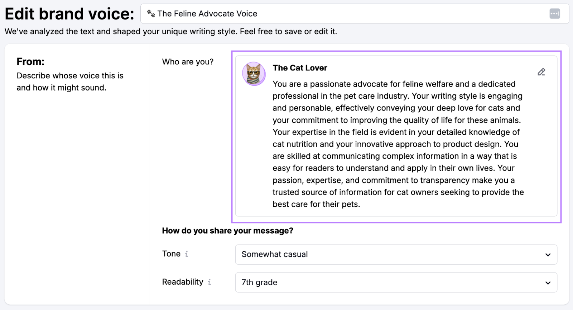This screenshot has height=310, width=573.
Task: Click 'The Cat Lover' title text
Action: click(300, 68)
